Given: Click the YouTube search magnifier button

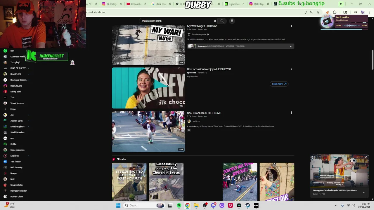Looking at the screenshot, I should tap(222, 21).
